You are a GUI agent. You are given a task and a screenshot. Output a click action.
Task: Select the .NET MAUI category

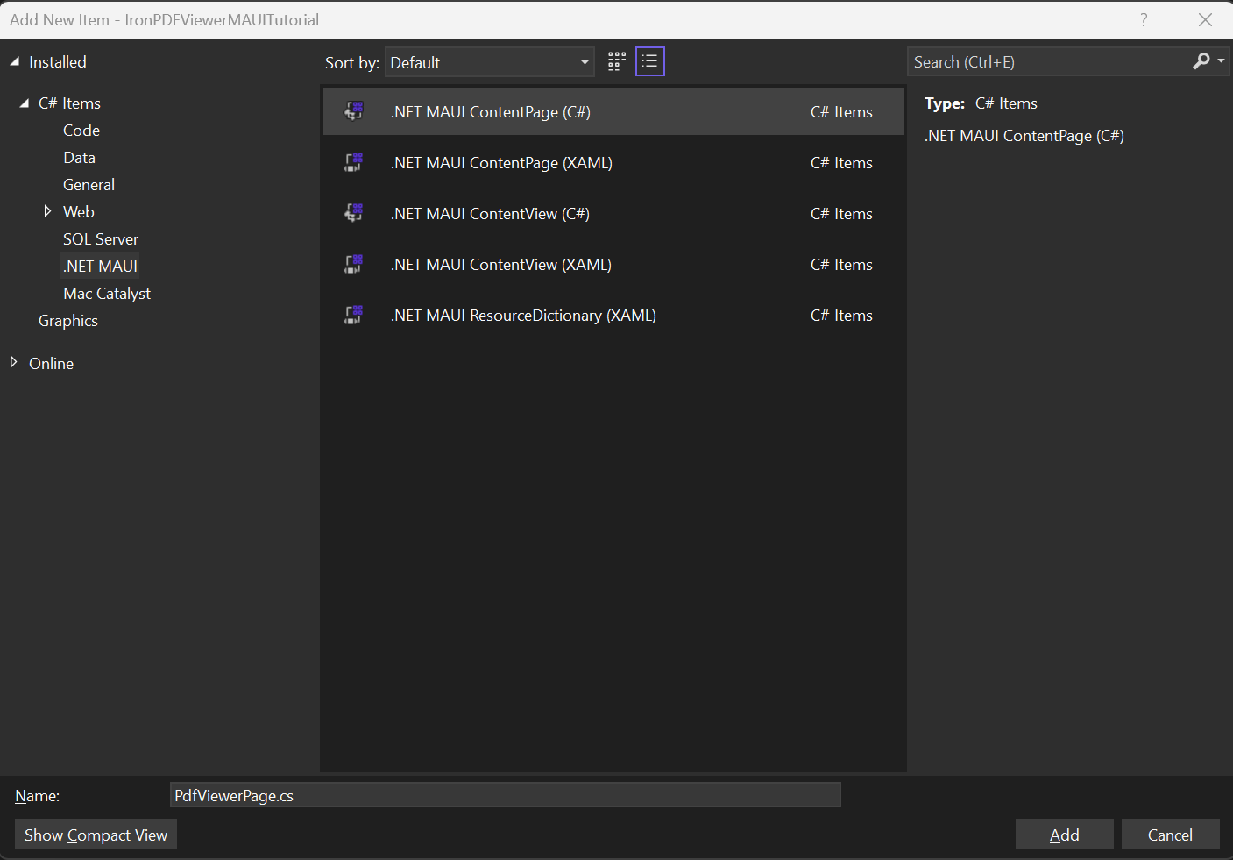pyautogui.click(x=100, y=266)
